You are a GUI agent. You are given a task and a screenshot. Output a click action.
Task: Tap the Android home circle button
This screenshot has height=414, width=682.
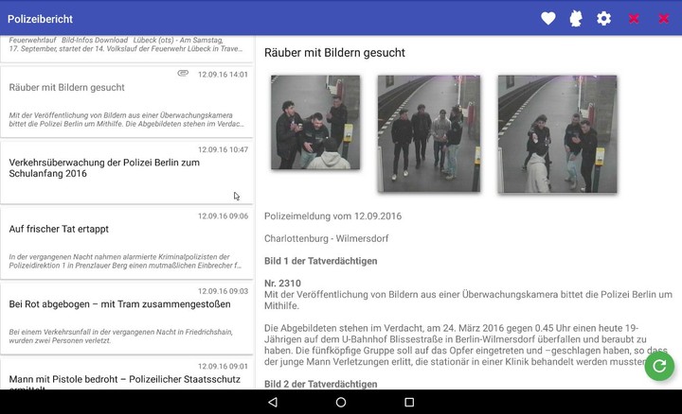click(x=341, y=402)
